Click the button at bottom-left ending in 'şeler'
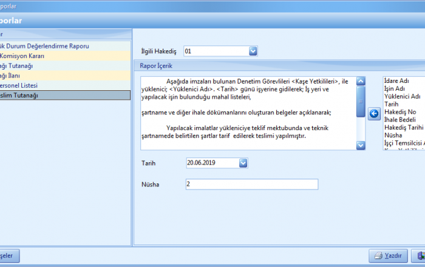The width and height of the screenshot is (425, 267). [10, 256]
